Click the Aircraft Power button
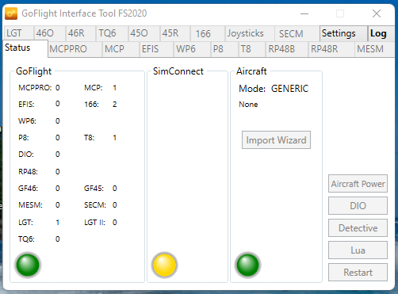398x294 pixels. point(358,184)
